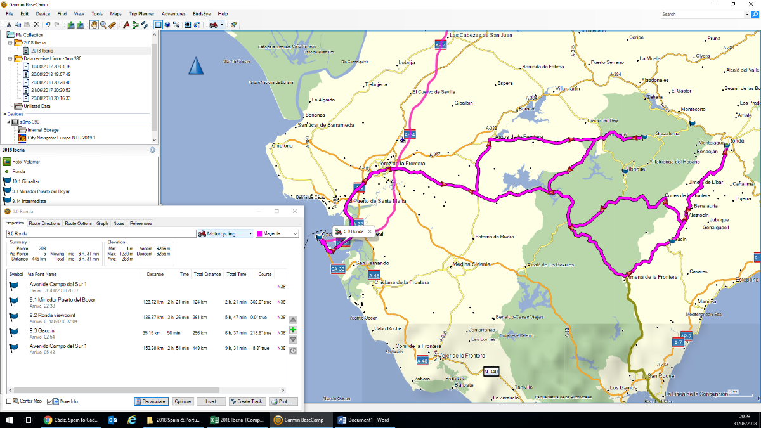761x428 pixels.
Task: Click the Paste clipboard toolbar icon
Action: click(x=27, y=25)
